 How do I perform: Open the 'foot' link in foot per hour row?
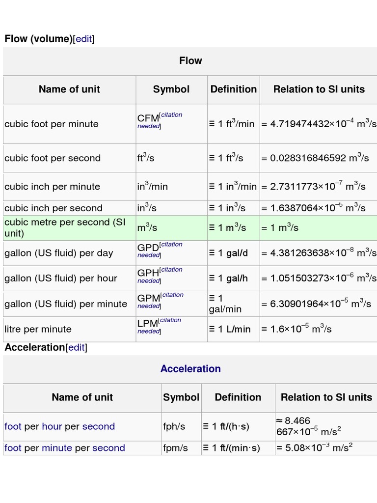click(x=13, y=426)
